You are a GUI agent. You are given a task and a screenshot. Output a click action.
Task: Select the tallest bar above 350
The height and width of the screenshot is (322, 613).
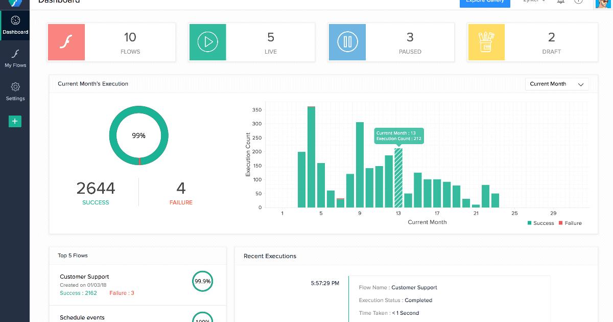click(311, 157)
